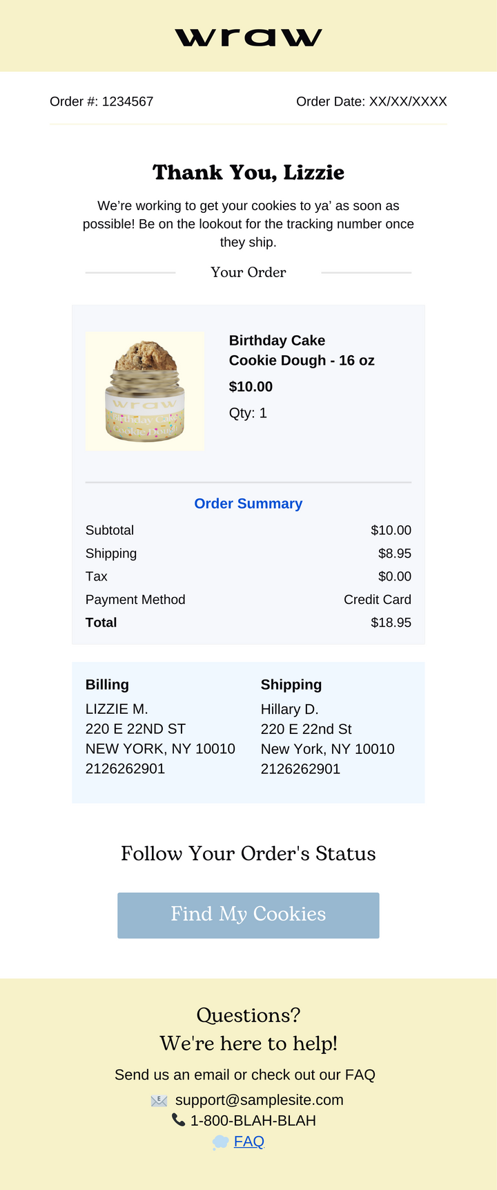The width and height of the screenshot is (497, 1190).
Task: Click the wraw logo in the header
Action: pos(248,37)
